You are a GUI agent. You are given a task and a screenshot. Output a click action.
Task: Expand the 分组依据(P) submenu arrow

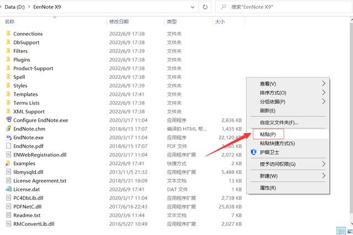point(324,102)
